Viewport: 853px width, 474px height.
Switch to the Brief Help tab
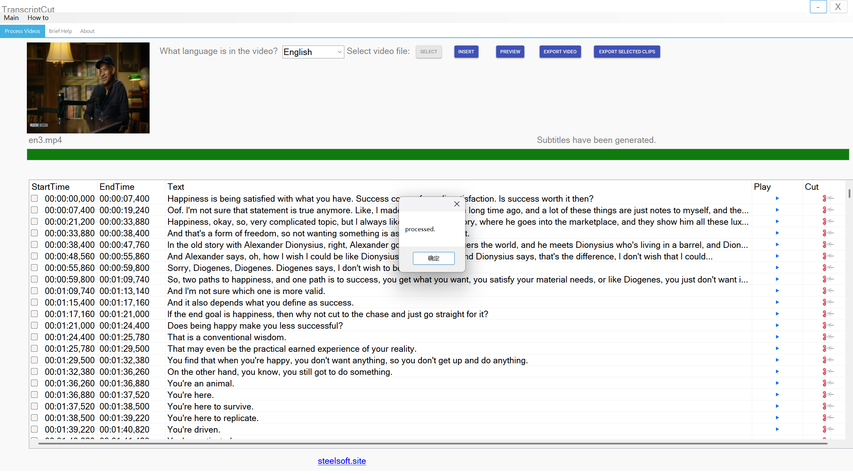pyautogui.click(x=60, y=31)
